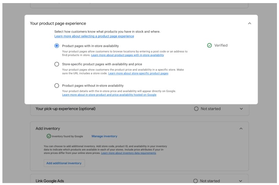Click the Your pick-up experience (optional) heading
The height and width of the screenshot is (185, 279).
66,109
